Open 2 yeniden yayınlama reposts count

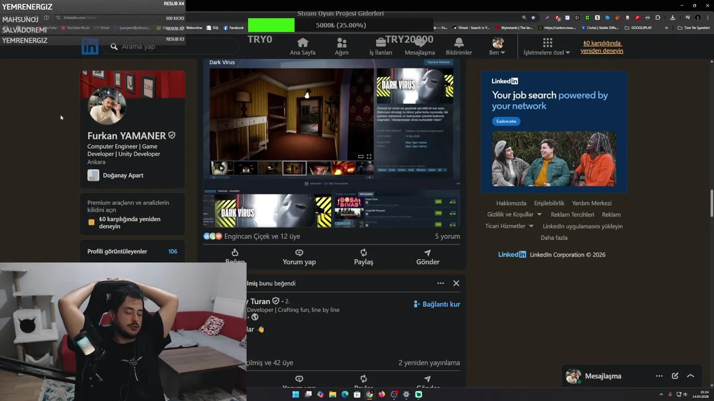[x=429, y=363]
